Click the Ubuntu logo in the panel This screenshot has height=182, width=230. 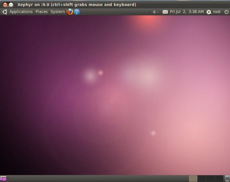point(4,12)
